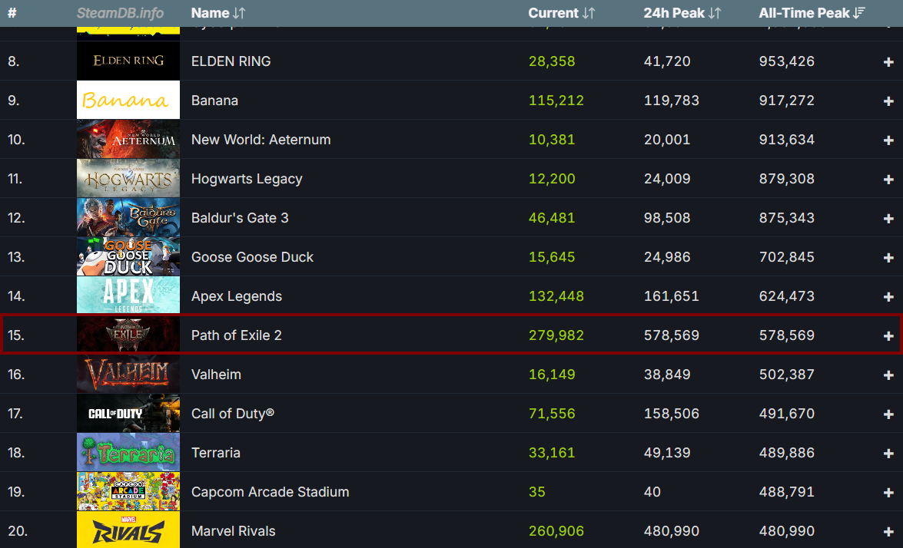Click the plus icon for Terraria

[888, 453]
